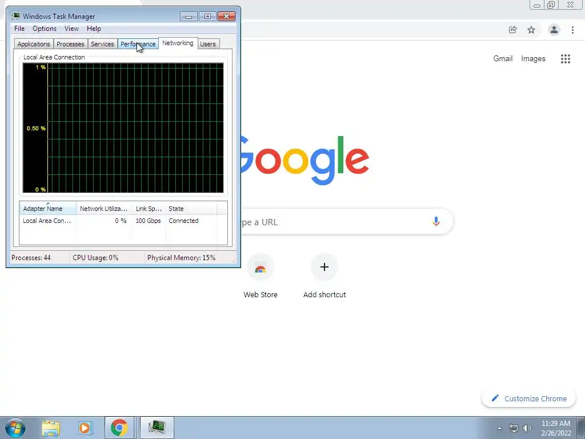
Task: Open the View menu
Action: (x=71, y=29)
